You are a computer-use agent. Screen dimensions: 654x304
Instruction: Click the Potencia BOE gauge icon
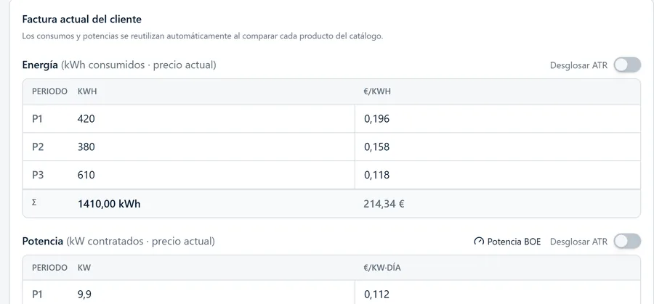coord(479,242)
